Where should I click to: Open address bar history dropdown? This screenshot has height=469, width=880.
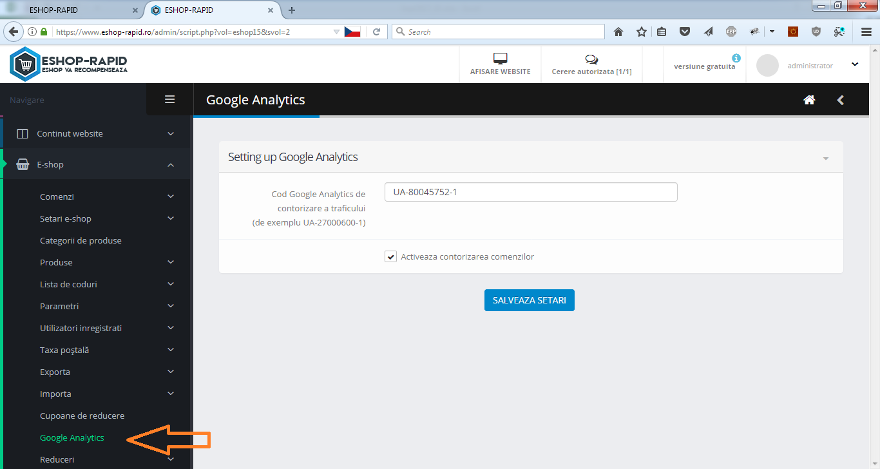click(x=336, y=32)
